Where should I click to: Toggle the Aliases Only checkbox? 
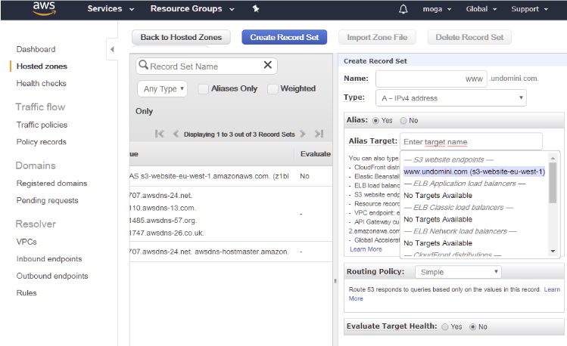click(x=204, y=88)
